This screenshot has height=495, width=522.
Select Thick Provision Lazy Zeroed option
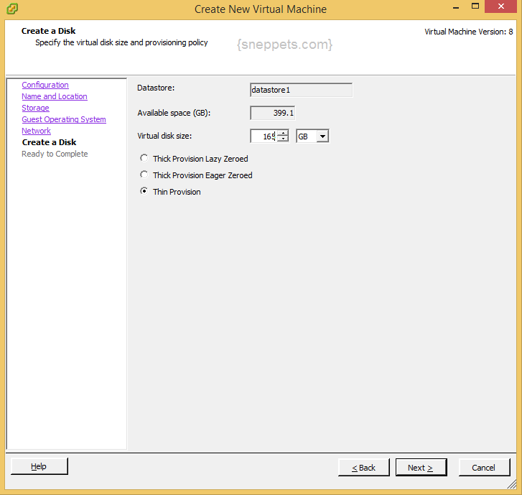tap(144, 158)
